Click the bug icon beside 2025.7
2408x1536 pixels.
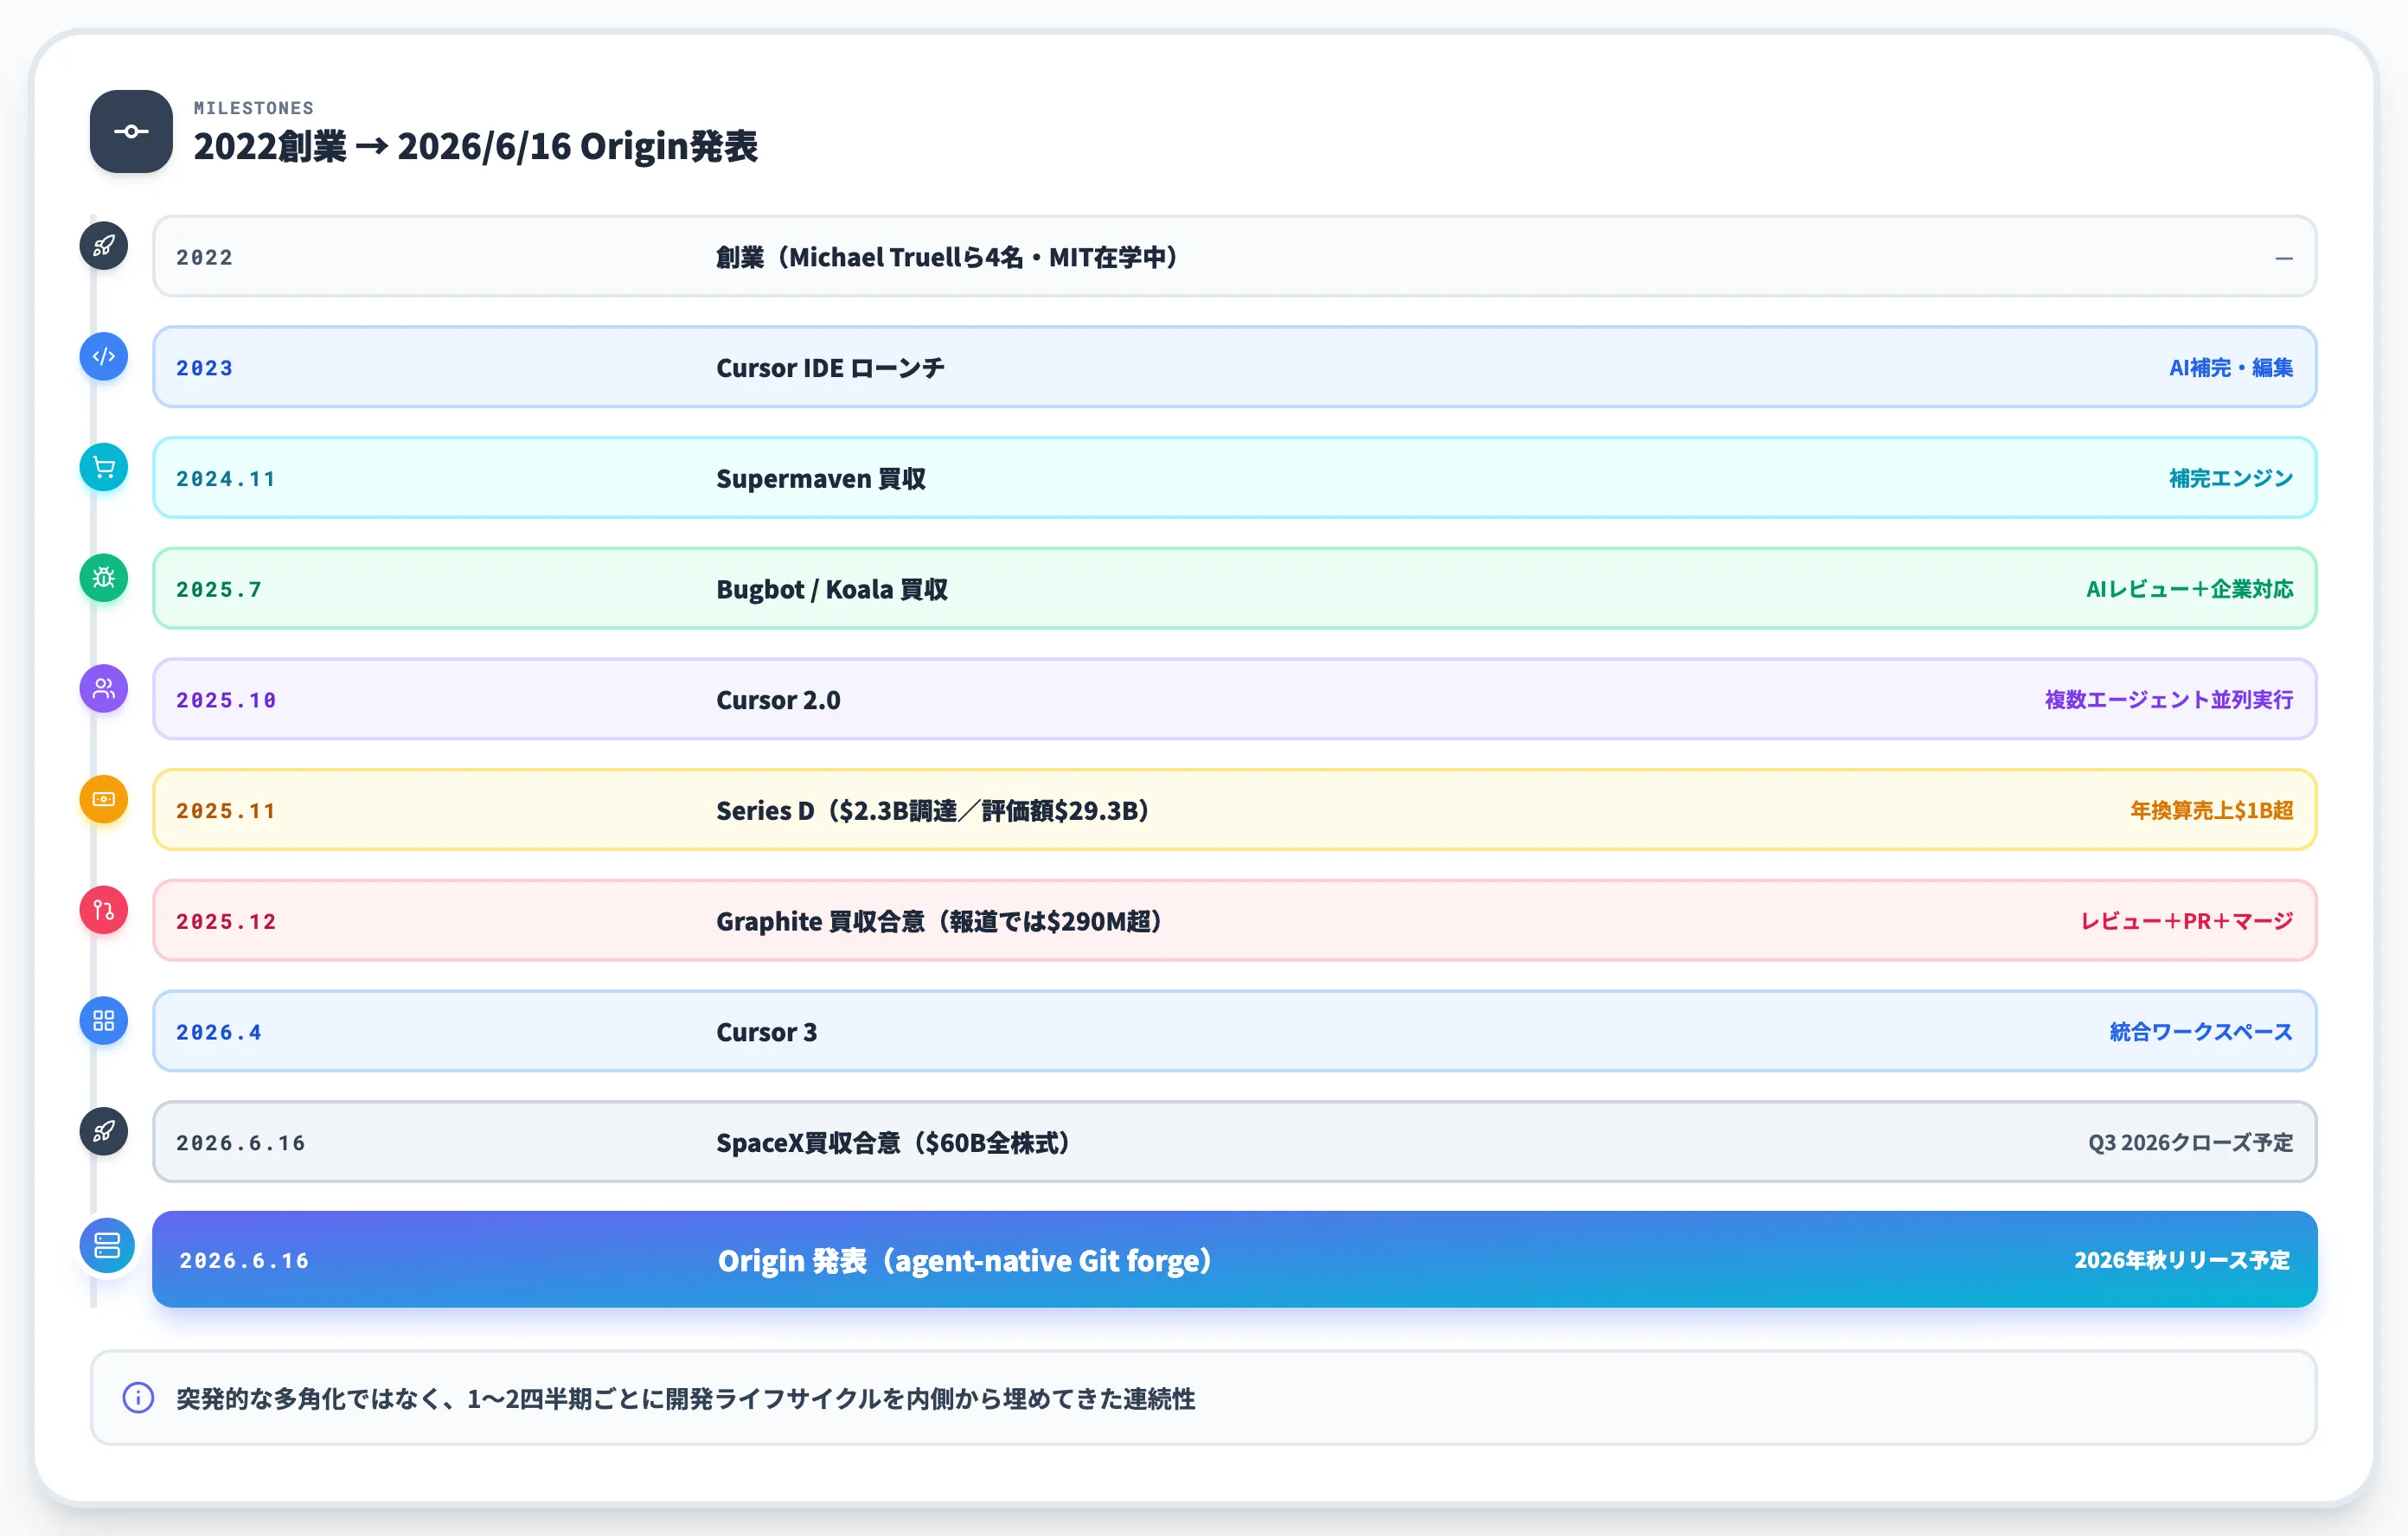104,578
